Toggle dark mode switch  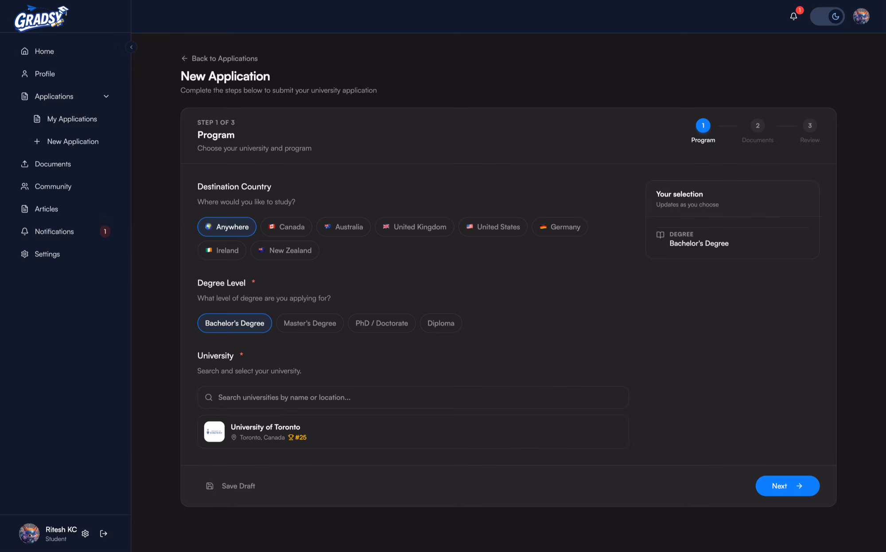[x=827, y=16]
